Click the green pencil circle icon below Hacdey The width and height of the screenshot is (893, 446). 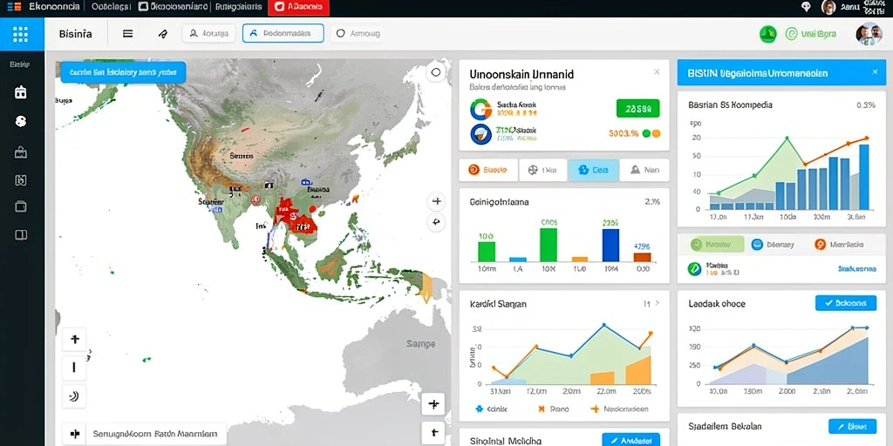[x=693, y=268]
